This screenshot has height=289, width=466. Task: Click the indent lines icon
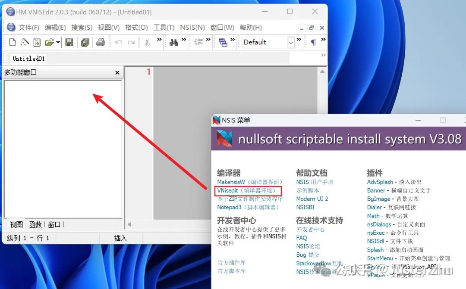click(198, 43)
